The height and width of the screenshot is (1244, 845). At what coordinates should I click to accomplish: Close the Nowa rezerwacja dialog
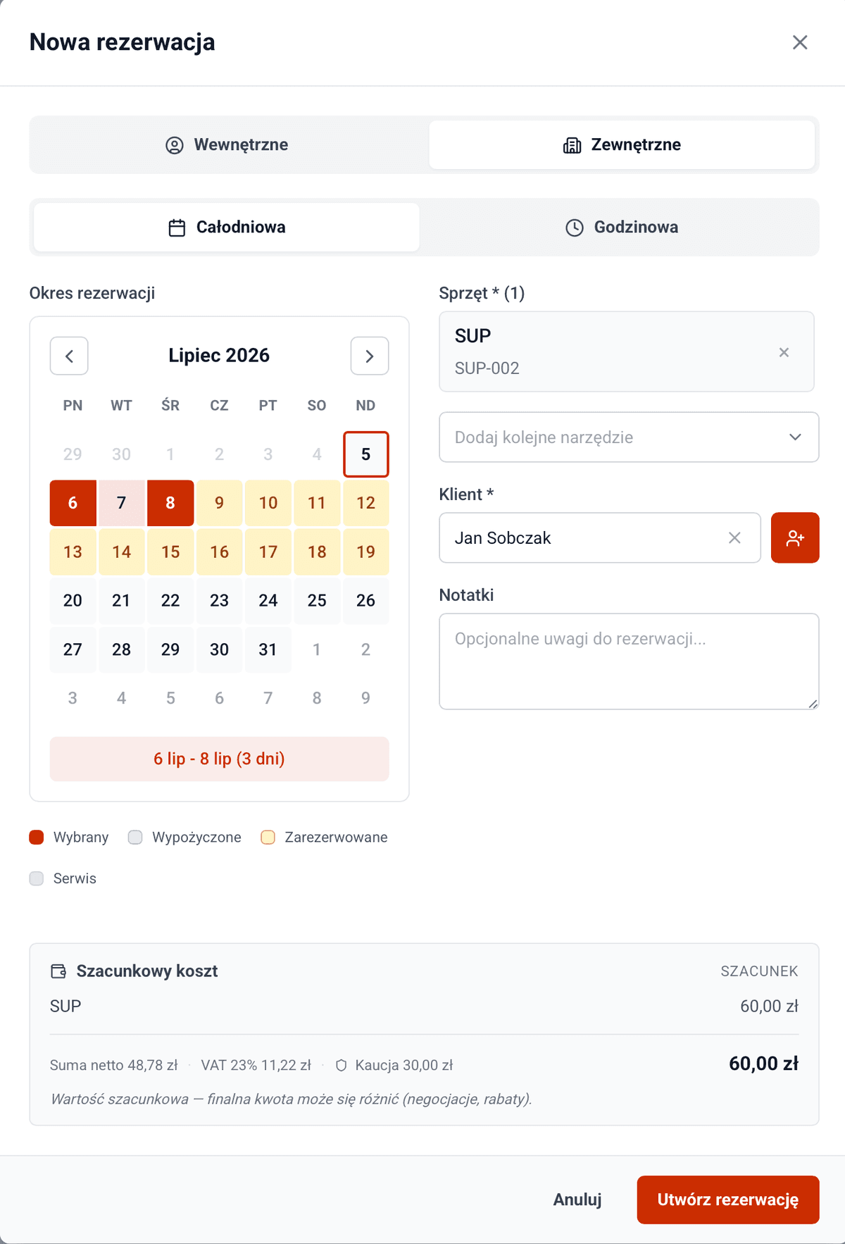point(800,42)
